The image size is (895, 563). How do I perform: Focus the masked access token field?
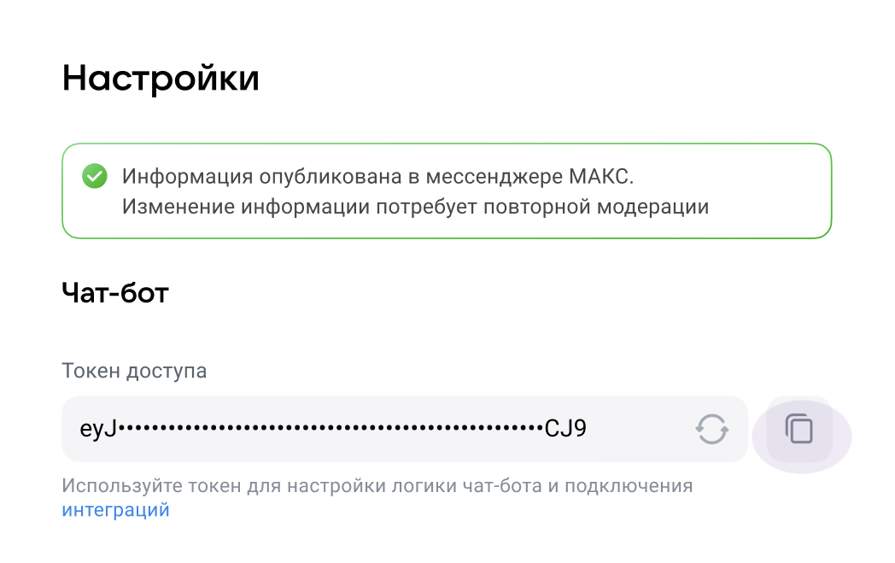405,429
